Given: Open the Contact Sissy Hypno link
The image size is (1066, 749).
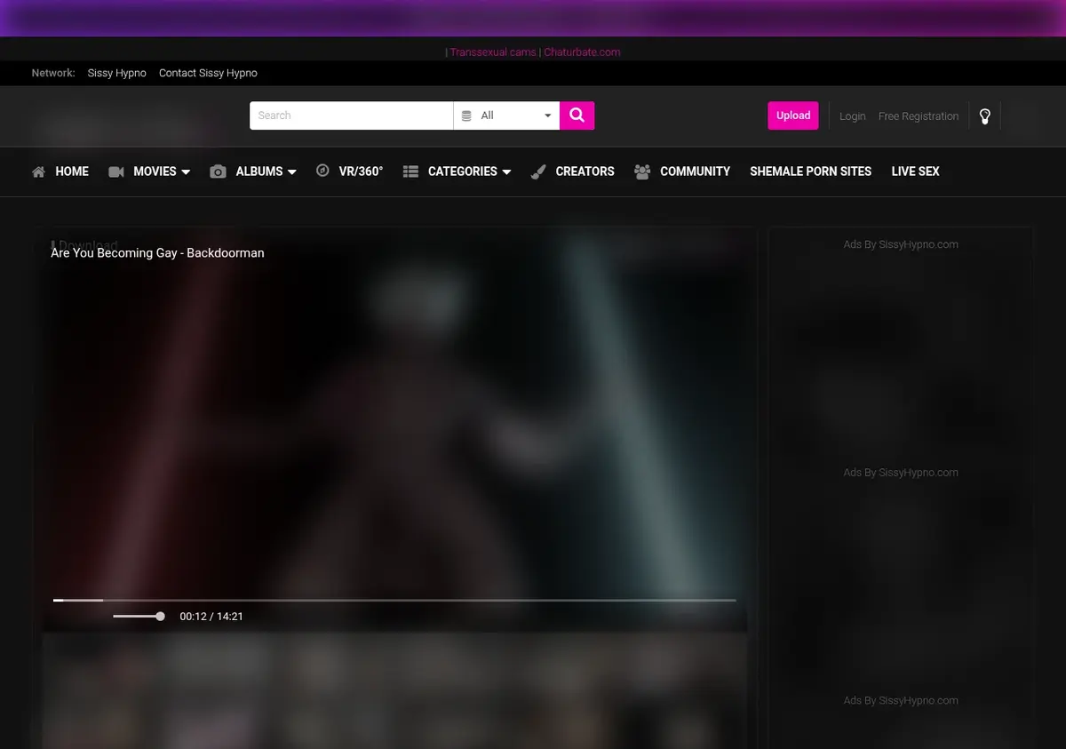Looking at the screenshot, I should tap(208, 73).
